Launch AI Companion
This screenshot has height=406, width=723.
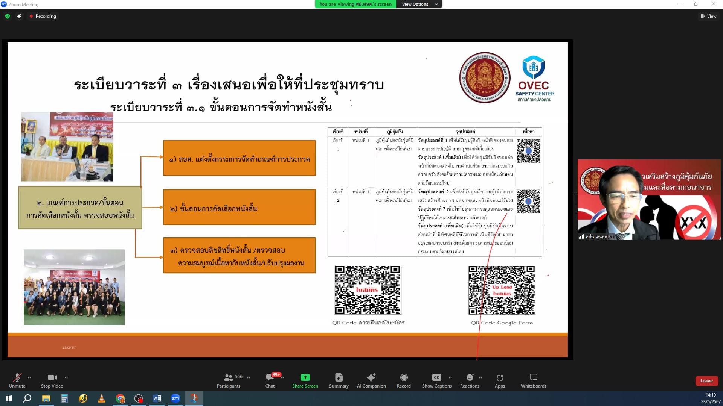[x=371, y=380]
